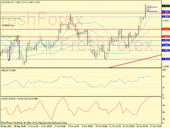
Task: Click the red arrow marker at 5 Oct peak
Action: click(70, 19)
